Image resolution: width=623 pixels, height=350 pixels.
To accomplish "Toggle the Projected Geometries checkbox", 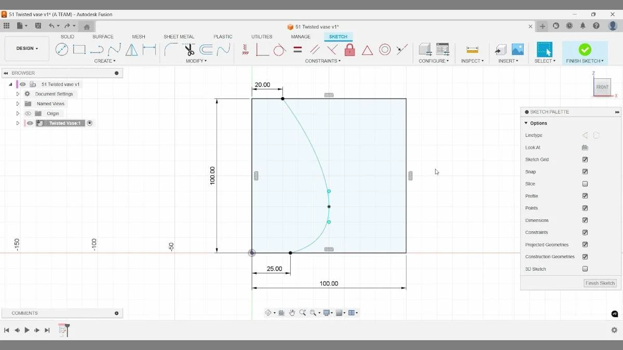I will (x=585, y=245).
